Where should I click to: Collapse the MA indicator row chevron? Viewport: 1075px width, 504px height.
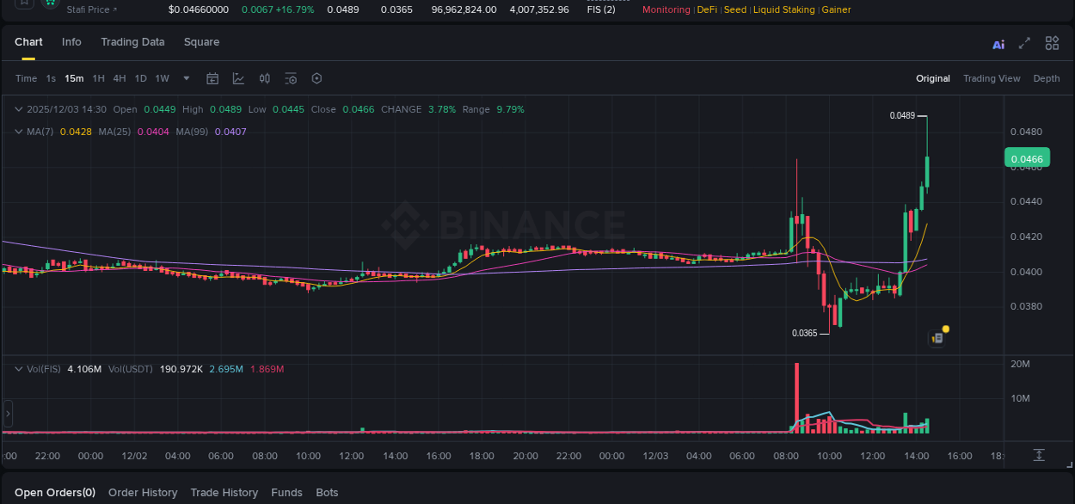pos(18,132)
